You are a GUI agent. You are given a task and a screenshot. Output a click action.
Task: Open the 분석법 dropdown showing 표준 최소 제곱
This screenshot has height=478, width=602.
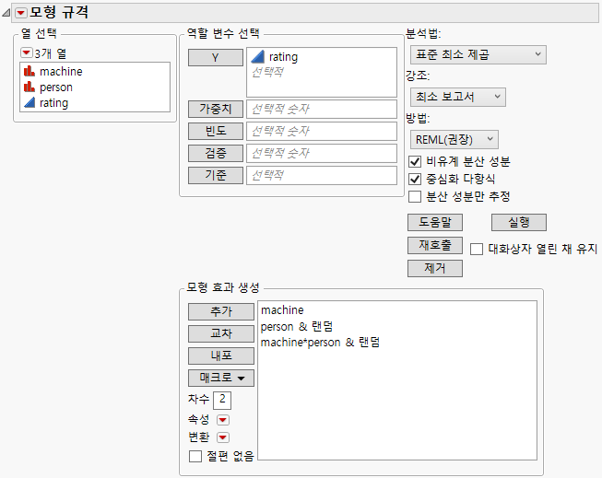point(476,55)
